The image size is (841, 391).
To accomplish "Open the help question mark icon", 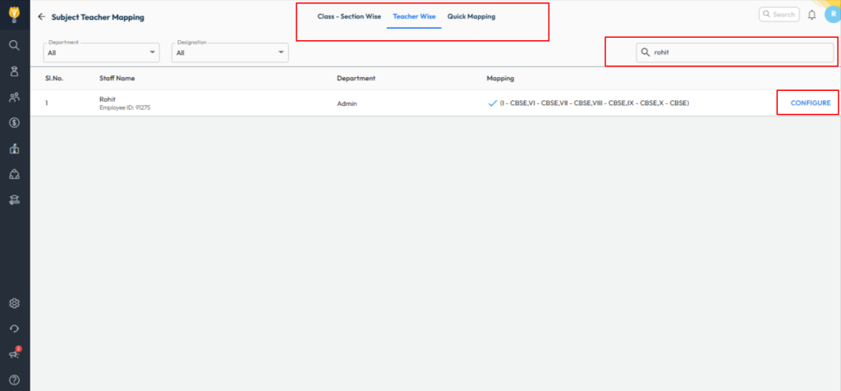I will pyautogui.click(x=14, y=380).
